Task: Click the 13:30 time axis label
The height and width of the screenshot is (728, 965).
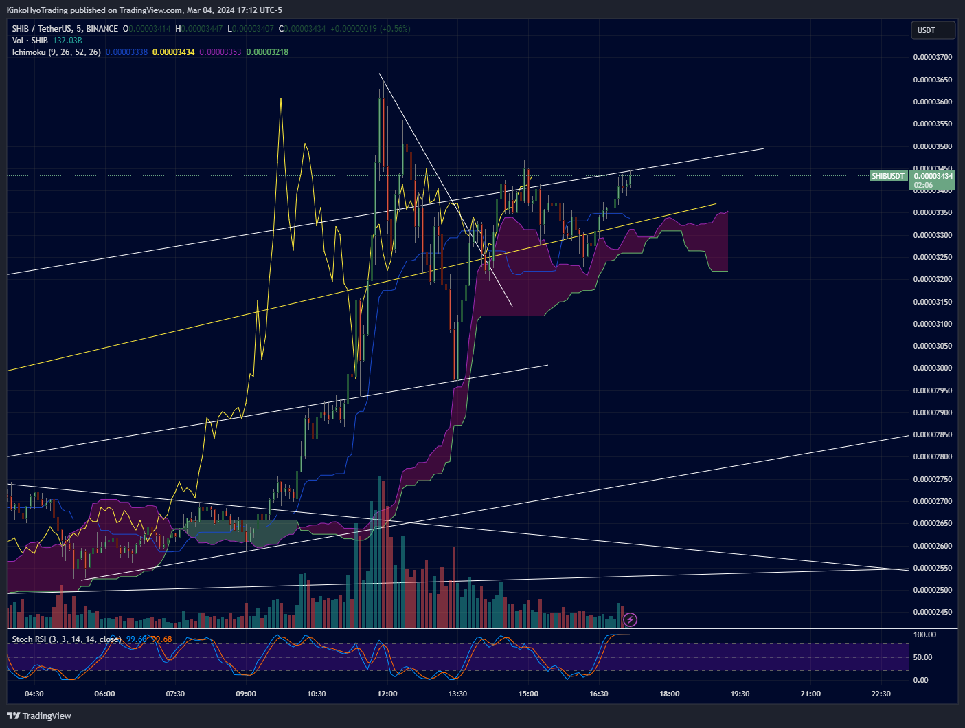Action: coord(457,694)
